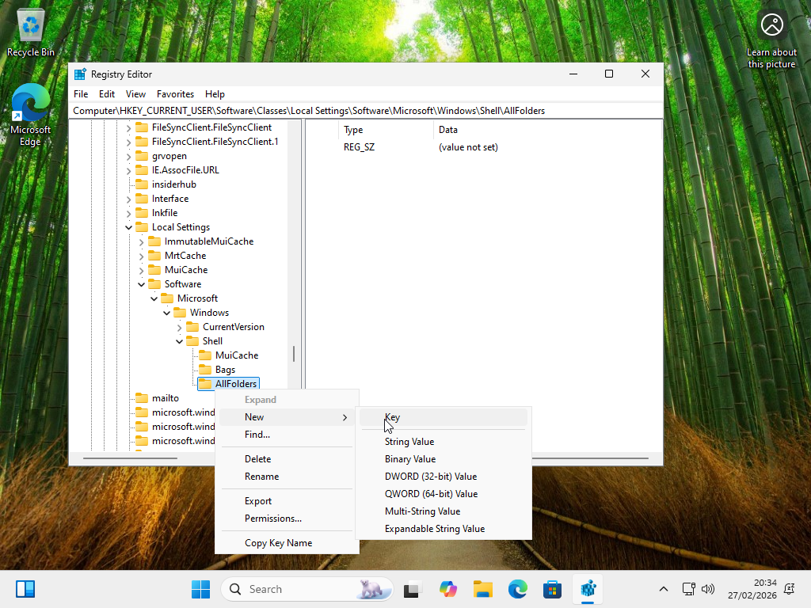Expand the ImmutableMuiCache node
The width and height of the screenshot is (811, 608).
[x=141, y=241]
